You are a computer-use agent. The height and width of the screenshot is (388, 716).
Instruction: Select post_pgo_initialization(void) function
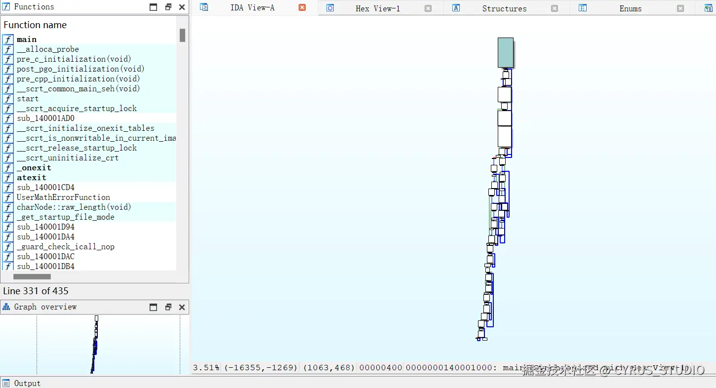pyautogui.click(x=89, y=69)
